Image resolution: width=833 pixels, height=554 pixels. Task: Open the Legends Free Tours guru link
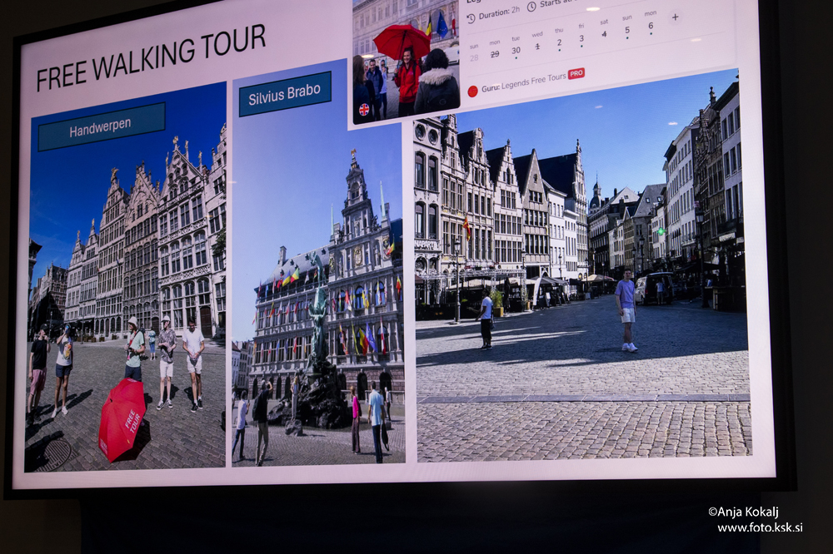533,82
